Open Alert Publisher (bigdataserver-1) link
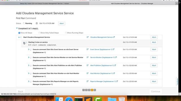 click(x=102, y=65)
